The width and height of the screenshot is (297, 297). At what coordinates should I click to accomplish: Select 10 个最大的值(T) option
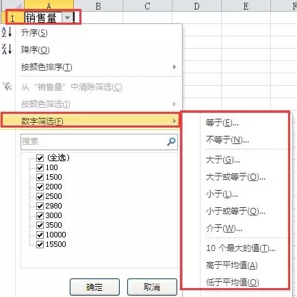241,248
